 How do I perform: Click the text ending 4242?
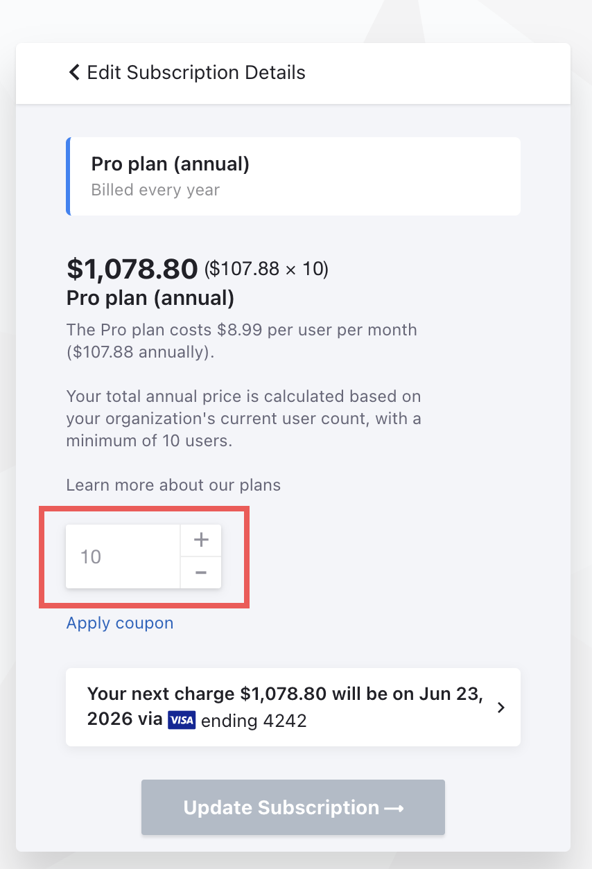pyautogui.click(x=254, y=721)
